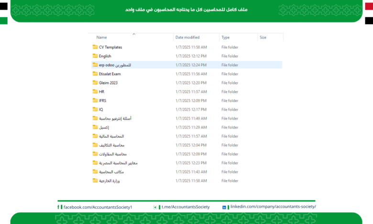Select the English folder icon
The image size is (373, 224).
tap(95, 56)
